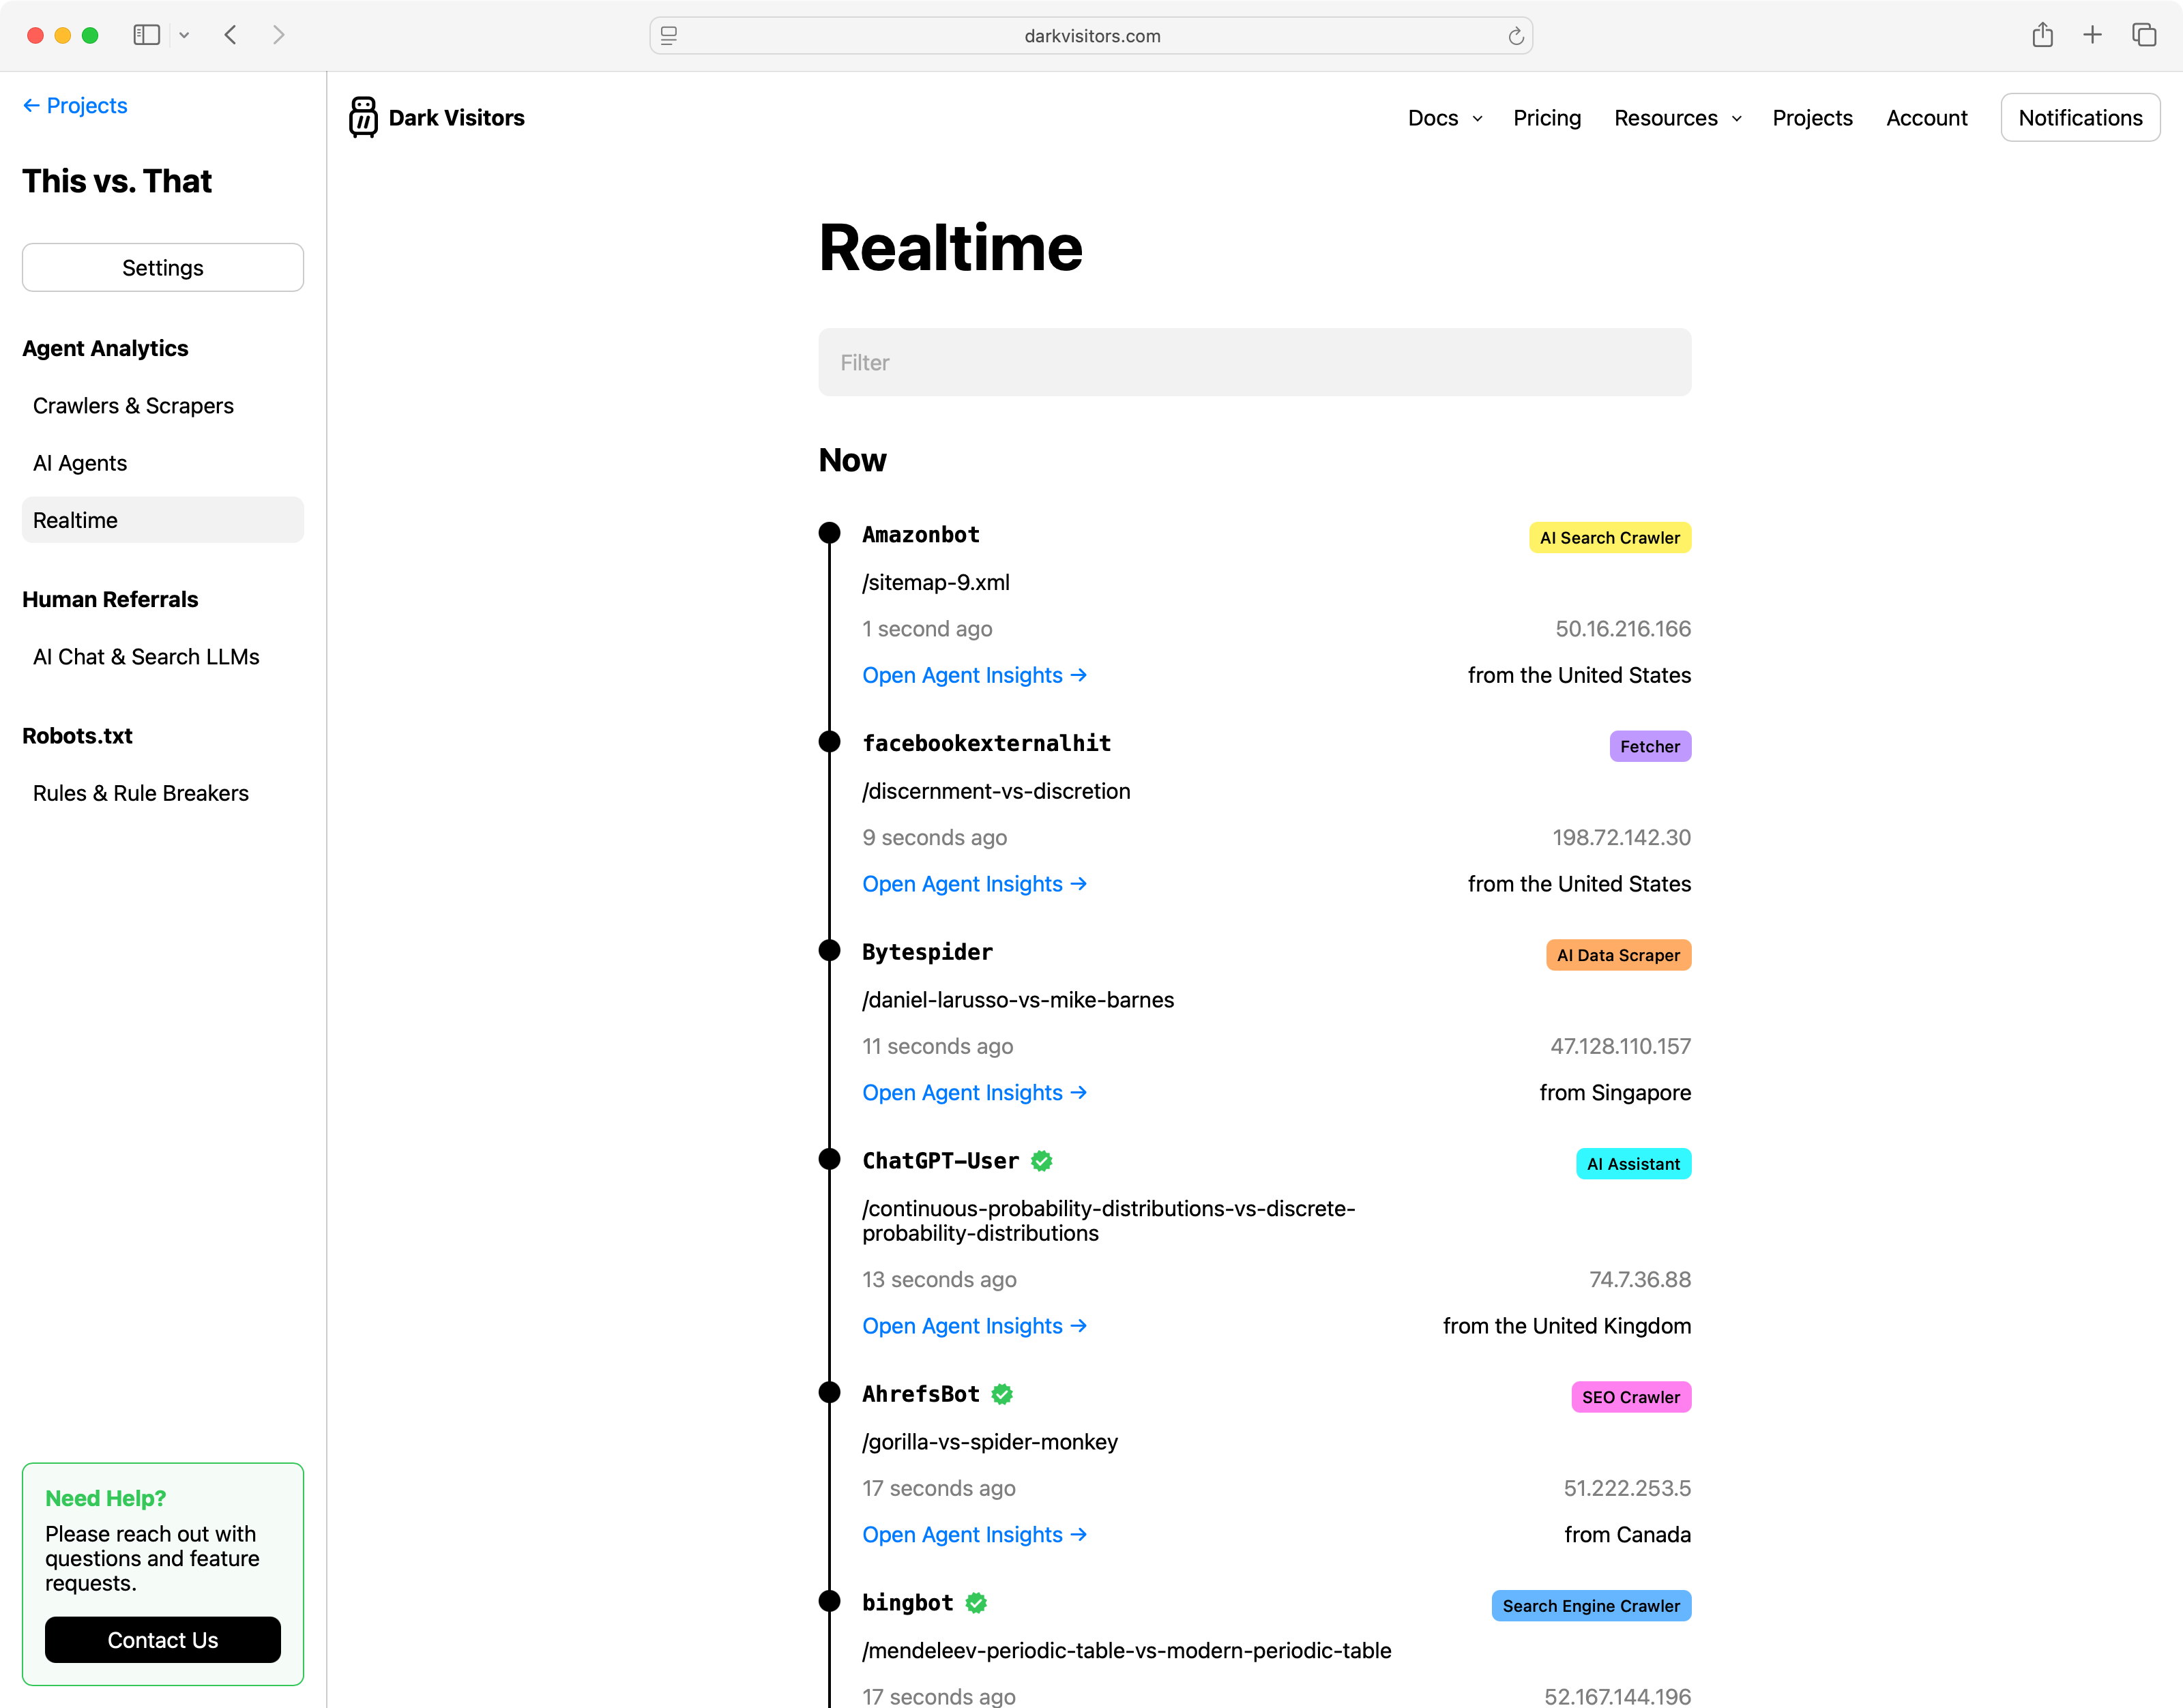Open the Safari share icon
Image resolution: width=2183 pixels, height=1708 pixels.
[x=2042, y=35]
